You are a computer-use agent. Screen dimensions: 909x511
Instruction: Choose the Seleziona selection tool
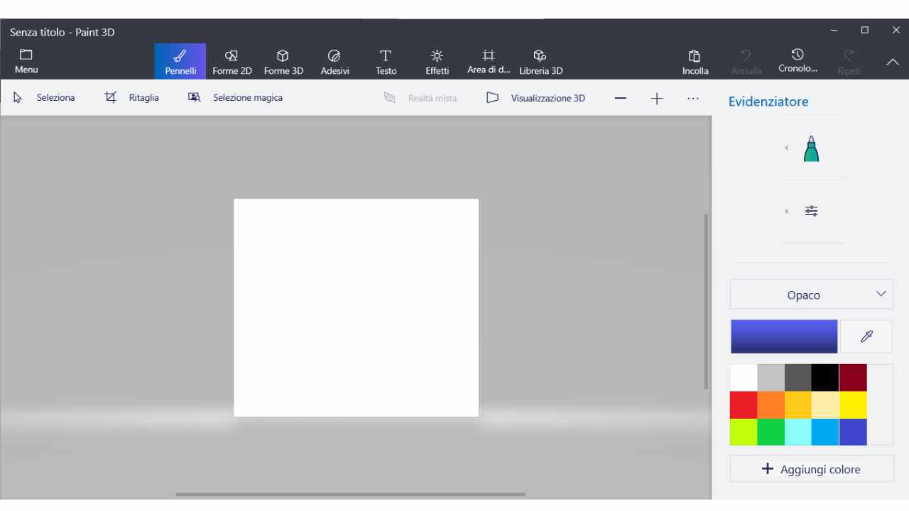tap(44, 98)
